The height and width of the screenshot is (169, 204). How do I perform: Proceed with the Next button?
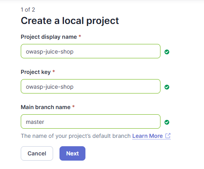click(x=72, y=153)
